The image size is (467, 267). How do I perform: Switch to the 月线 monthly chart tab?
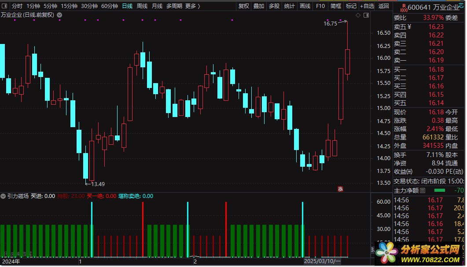coord(157,6)
